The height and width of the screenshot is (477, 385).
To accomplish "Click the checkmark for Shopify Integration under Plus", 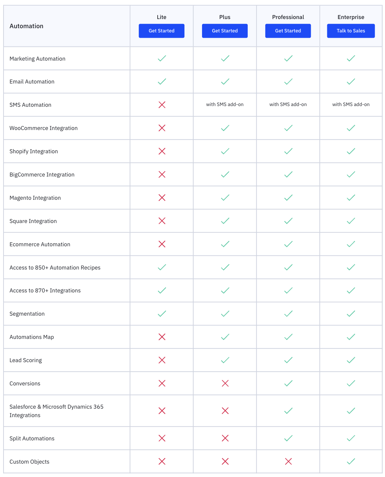I will pyautogui.click(x=225, y=151).
